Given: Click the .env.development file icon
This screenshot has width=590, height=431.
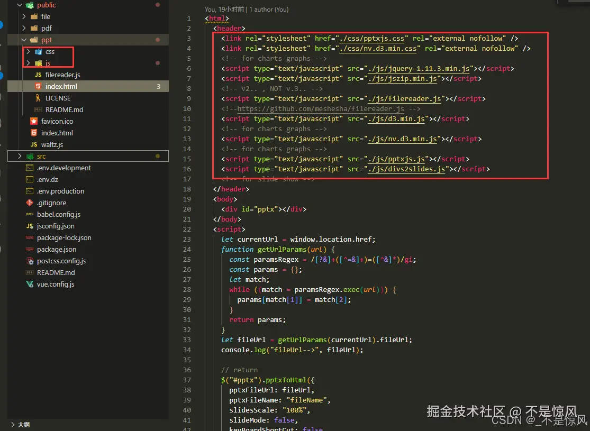Looking at the screenshot, I should (29, 168).
